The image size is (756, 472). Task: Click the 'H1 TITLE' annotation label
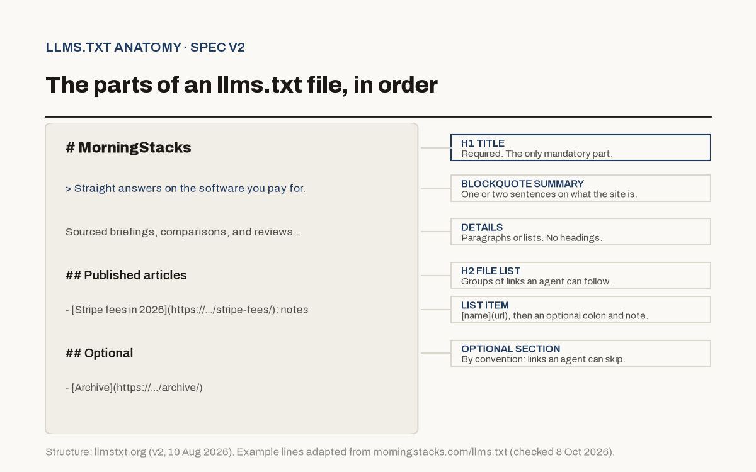483,143
